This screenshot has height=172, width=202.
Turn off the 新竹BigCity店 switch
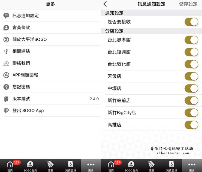click(192, 113)
